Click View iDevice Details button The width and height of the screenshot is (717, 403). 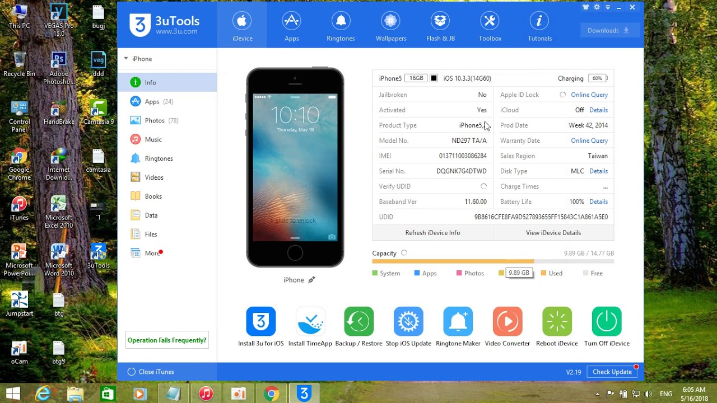(553, 232)
